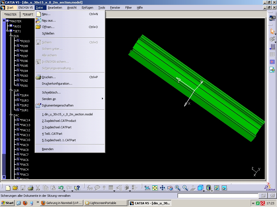This screenshot has height=207, width=277.
Task: Click the orange Select arrow tool
Action: coord(272,31)
